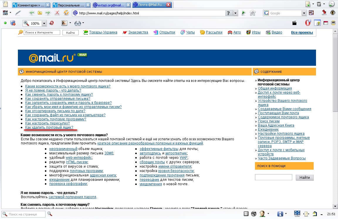Viewport: 338px width, 219px height.
Task: Click the Opera save session icon
Action: [x=308, y=23]
